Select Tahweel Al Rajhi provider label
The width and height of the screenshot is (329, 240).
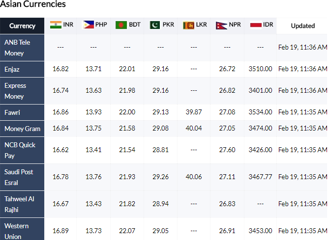pyautogui.click(x=22, y=204)
